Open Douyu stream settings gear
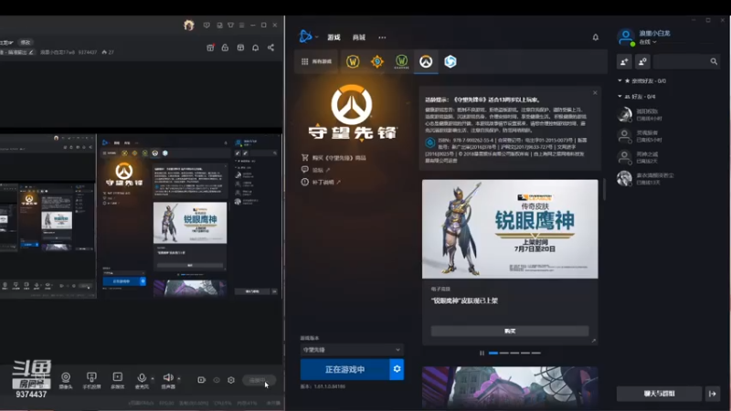 pos(231,380)
